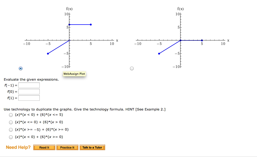Image resolution: width=257 pixels, height=157 pixels.
Task: Select the left graph radio button
Action: (x=20, y=68)
